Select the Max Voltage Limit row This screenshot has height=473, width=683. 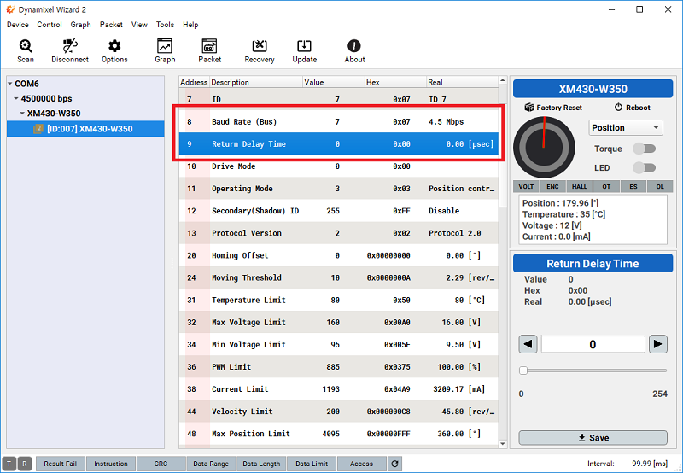click(338, 322)
